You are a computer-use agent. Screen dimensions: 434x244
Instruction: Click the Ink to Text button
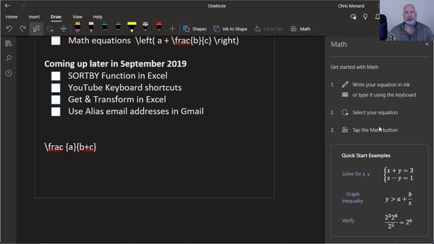coord(269,28)
